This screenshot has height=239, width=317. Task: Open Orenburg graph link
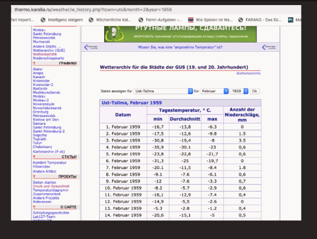click(x=41, y=112)
